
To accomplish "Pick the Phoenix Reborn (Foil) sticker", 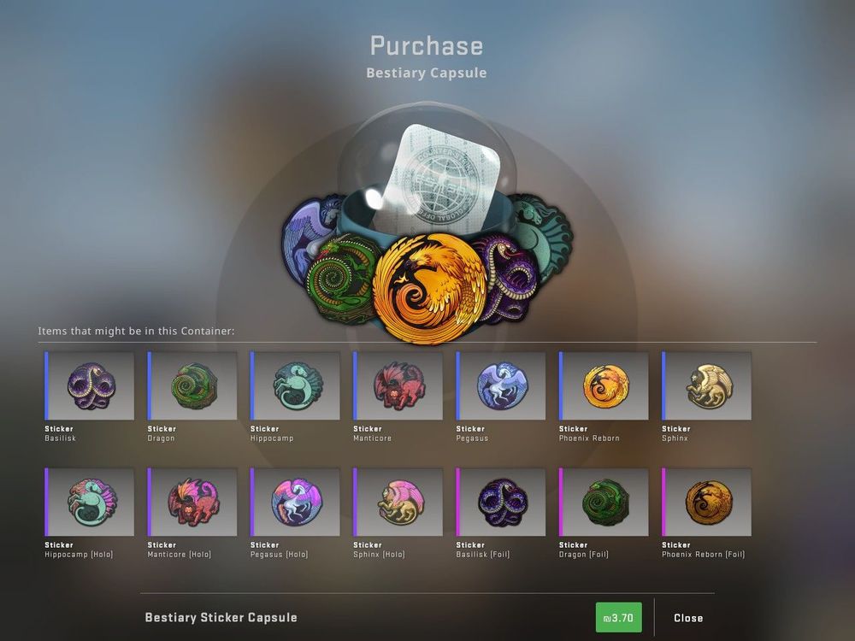I will click(x=707, y=502).
